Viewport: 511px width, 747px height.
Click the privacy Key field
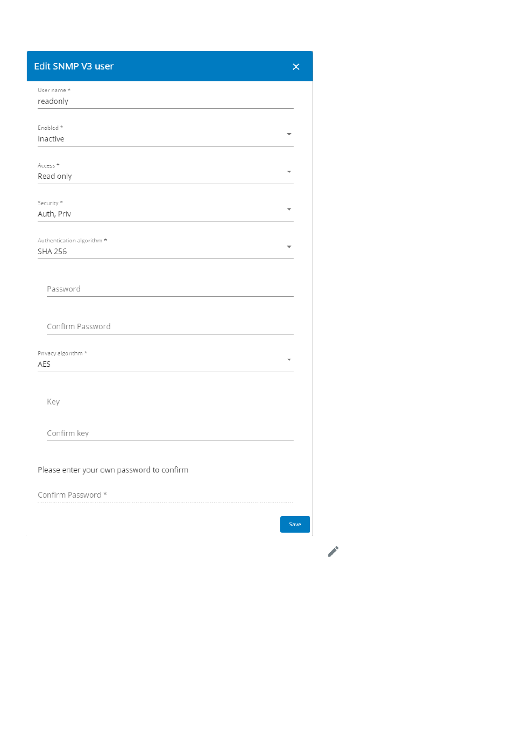click(170, 402)
